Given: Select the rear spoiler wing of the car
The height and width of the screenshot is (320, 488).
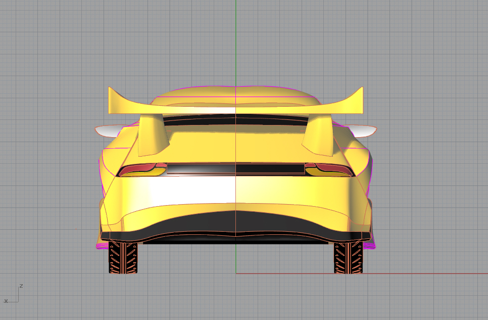Looking at the screenshot, I should pos(235,109).
